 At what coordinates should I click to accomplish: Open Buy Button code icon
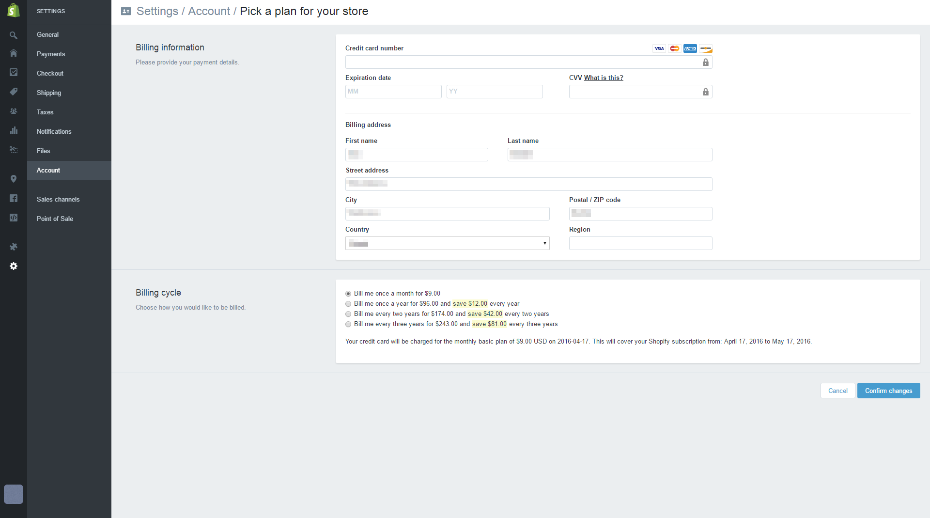click(x=14, y=218)
